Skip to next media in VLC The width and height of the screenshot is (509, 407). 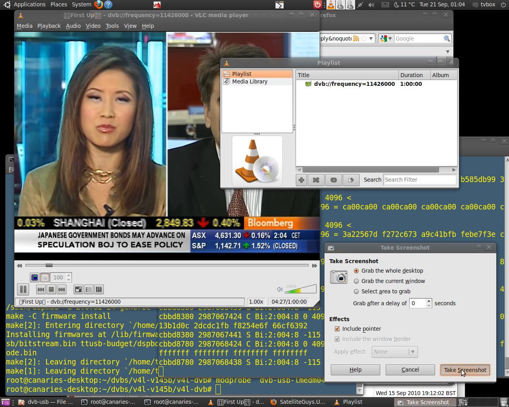[x=61, y=289]
